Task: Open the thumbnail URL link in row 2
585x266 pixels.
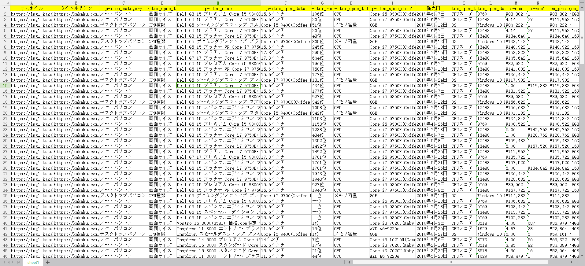Action: [x=31, y=14]
